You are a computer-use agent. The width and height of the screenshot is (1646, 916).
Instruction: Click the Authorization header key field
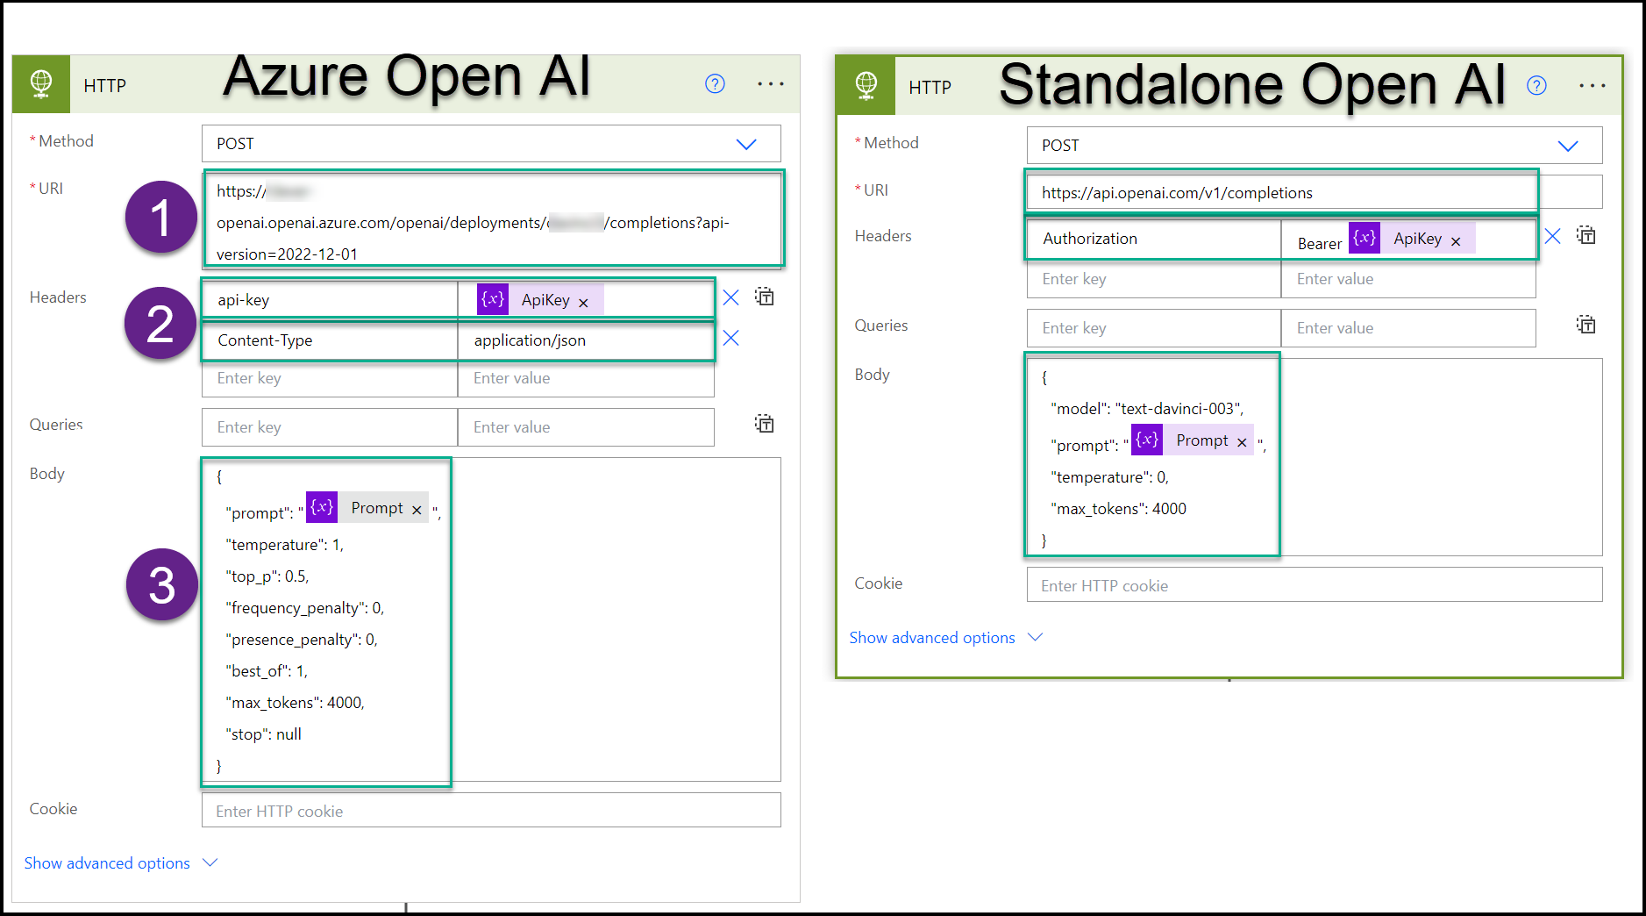(1154, 239)
